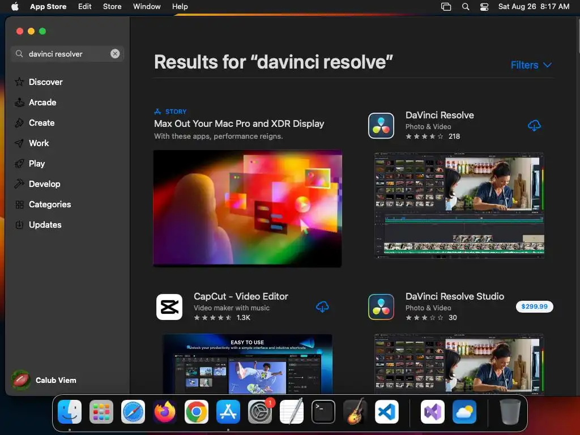Image resolution: width=580 pixels, height=435 pixels.
Task: Open the Window menu
Action: [147, 6]
